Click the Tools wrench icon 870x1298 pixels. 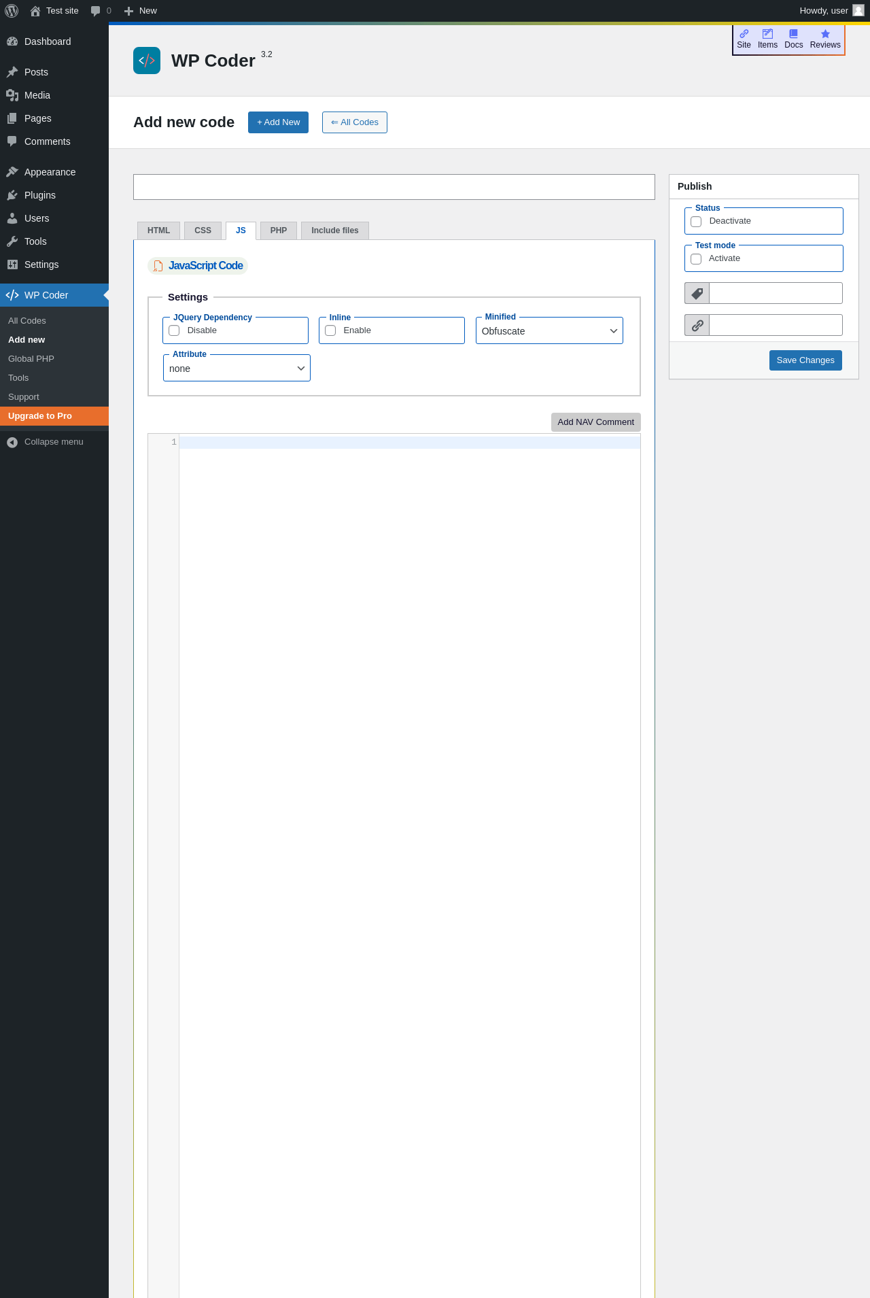pyautogui.click(x=12, y=241)
